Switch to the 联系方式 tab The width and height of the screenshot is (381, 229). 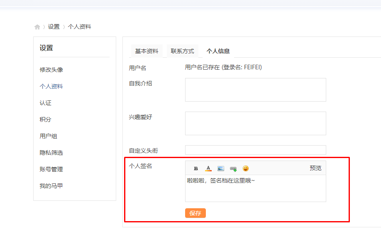click(182, 51)
